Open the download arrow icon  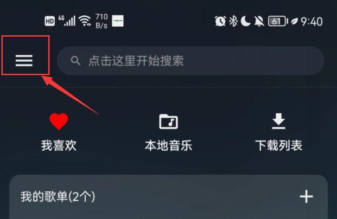[x=279, y=121]
